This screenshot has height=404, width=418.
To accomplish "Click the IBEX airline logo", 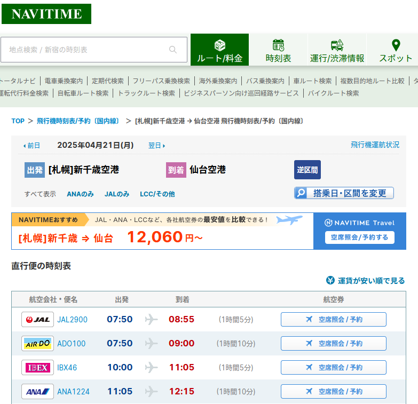I will click(x=37, y=368).
